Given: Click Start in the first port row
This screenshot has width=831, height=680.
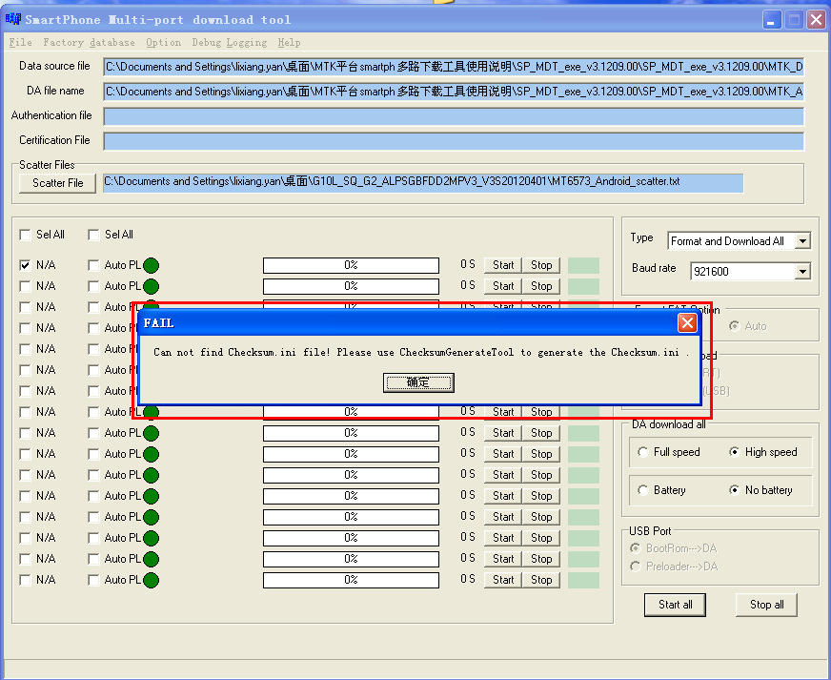Looking at the screenshot, I should 503,265.
